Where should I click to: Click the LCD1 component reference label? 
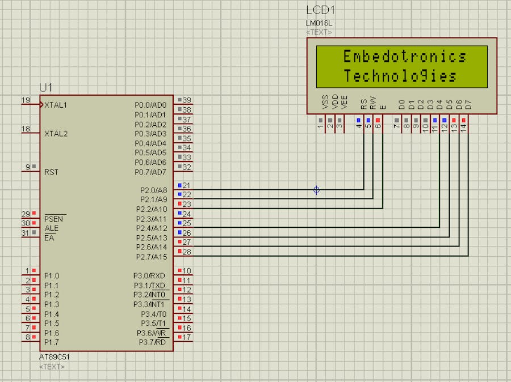coord(320,10)
